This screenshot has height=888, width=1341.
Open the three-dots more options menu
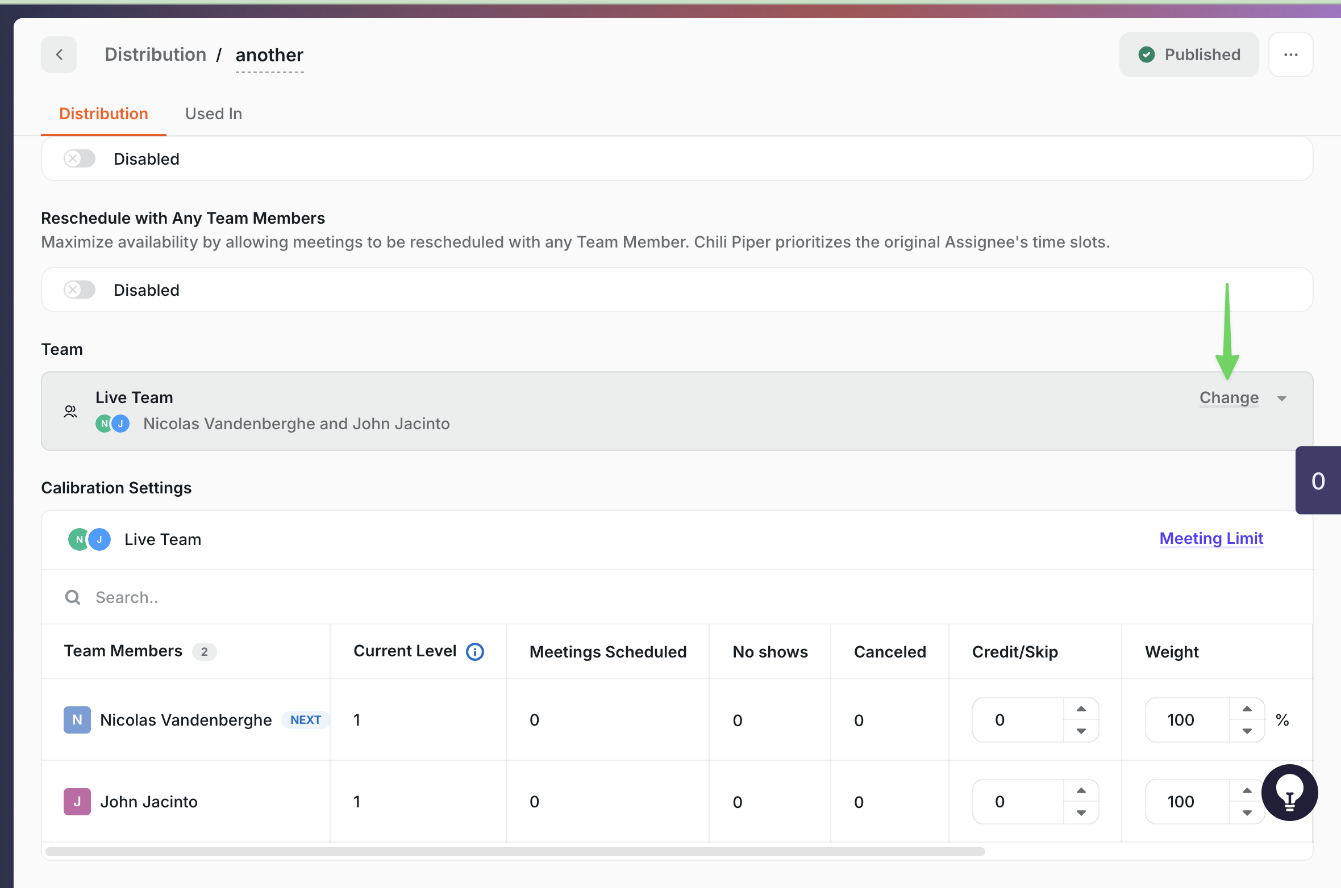click(1290, 55)
